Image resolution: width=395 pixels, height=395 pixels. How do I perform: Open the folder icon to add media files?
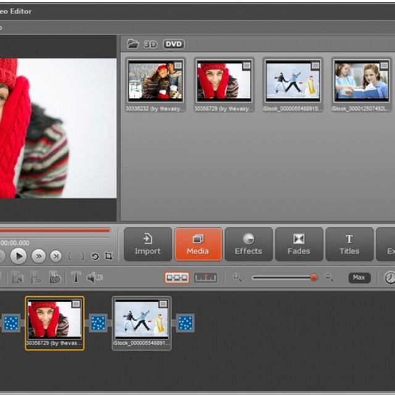click(133, 44)
